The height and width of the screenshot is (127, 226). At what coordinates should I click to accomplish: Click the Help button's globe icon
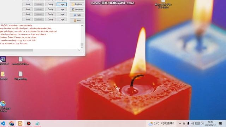pos(75,15)
